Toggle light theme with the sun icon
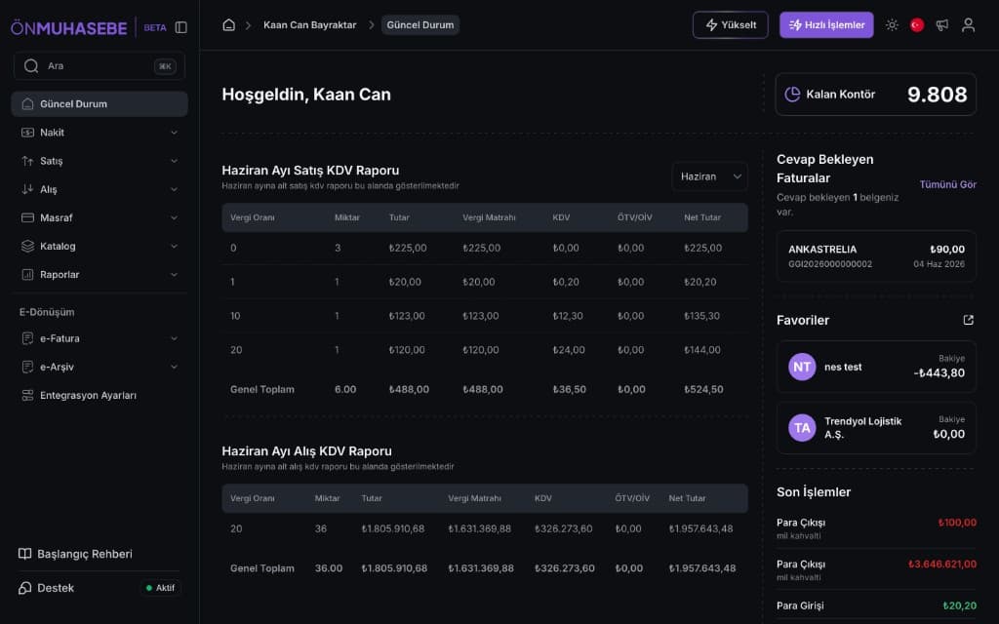Image resolution: width=999 pixels, height=624 pixels. click(x=892, y=24)
